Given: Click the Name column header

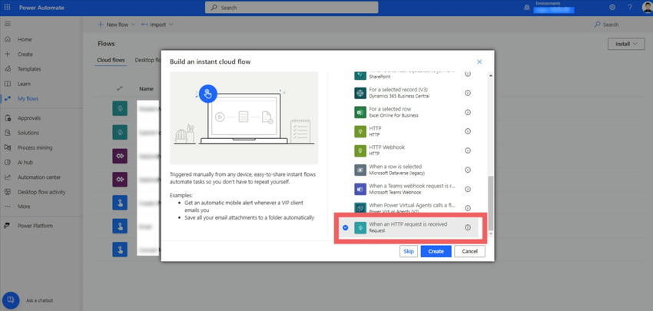Looking at the screenshot, I should pos(146,88).
